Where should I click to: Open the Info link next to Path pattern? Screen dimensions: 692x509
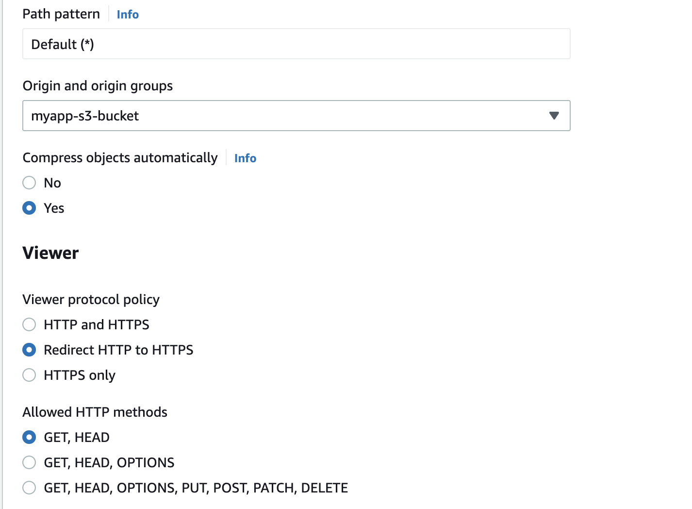tap(128, 15)
